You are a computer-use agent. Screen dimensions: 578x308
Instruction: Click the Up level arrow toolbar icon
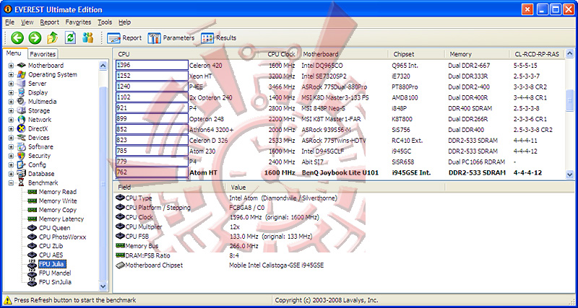click(52, 38)
